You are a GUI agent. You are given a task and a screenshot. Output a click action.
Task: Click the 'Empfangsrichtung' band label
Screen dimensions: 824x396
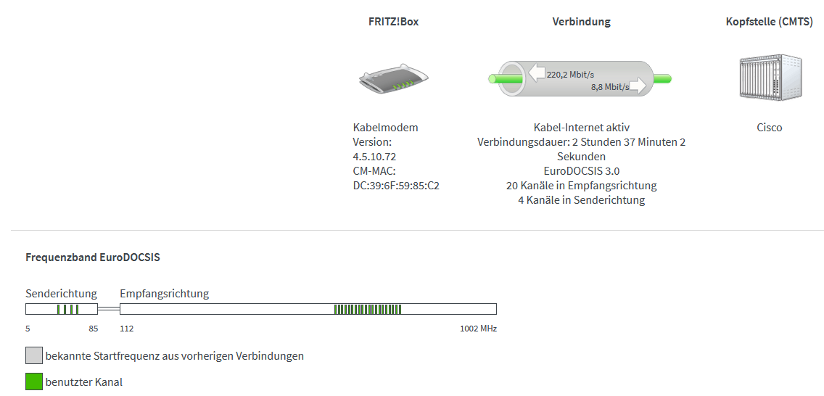point(164,294)
